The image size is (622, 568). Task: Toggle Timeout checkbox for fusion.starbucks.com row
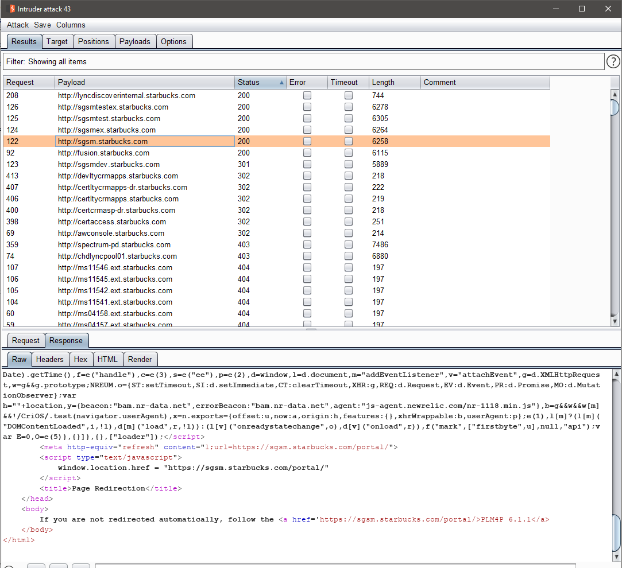348,153
